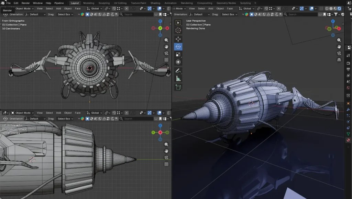Toggle snapping magnet in right viewport header

266,9
